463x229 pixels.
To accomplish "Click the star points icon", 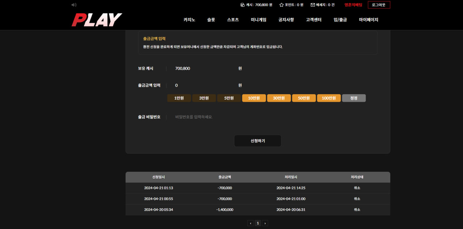I will point(281,5).
